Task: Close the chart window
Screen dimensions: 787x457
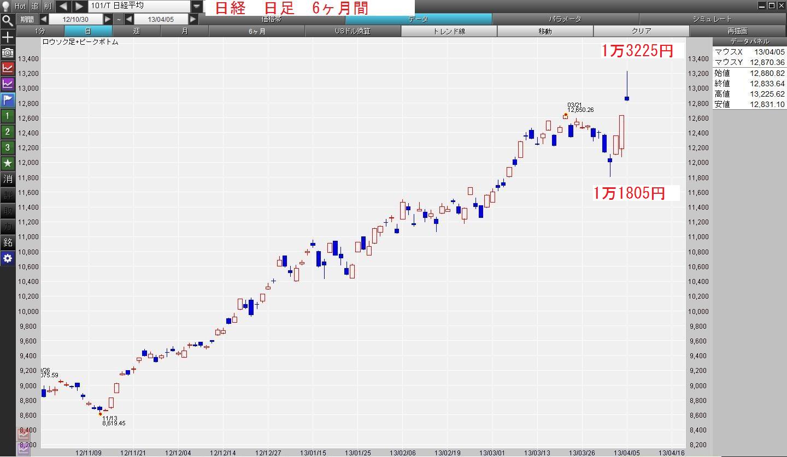Action: click(780, 5)
